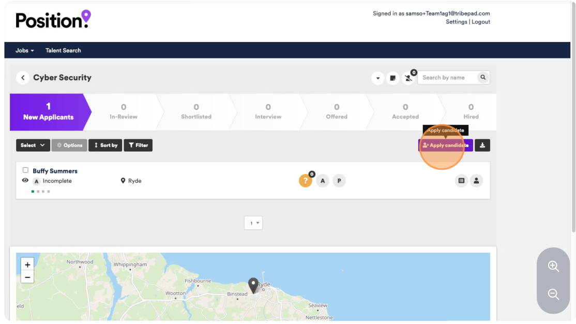The image size is (576, 324).
Task: Click the magnifier zoom-in overlay button
Action: (553, 266)
